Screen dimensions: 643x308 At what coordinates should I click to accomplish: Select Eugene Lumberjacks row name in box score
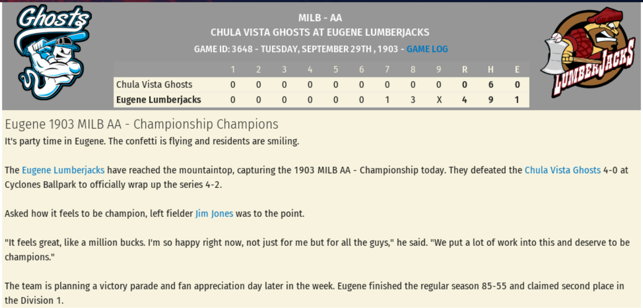[x=158, y=100]
